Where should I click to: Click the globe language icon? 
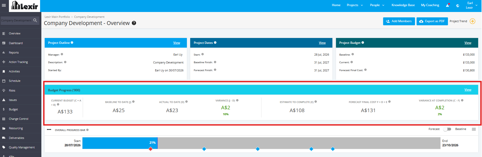(x=458, y=5)
